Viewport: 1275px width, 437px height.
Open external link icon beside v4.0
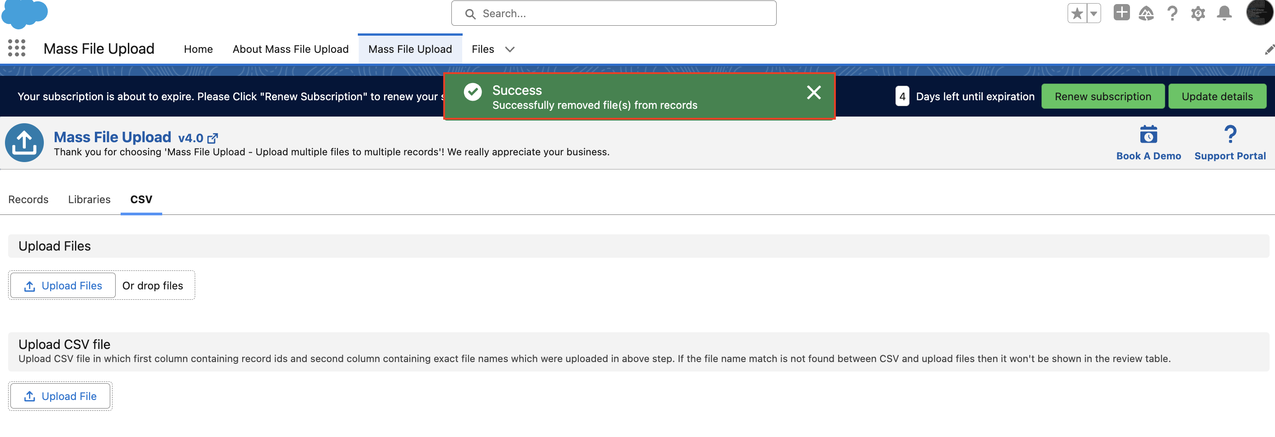pyautogui.click(x=213, y=138)
